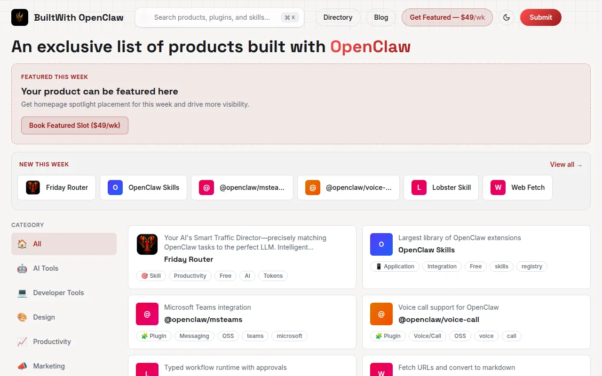
Task: Click the Developer Tools category label
Action: click(x=58, y=293)
